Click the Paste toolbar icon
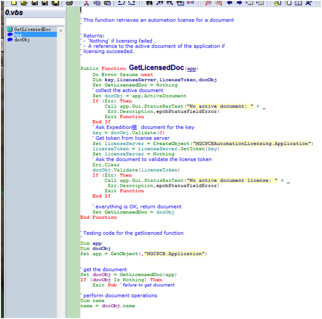The width and height of the screenshot is (322, 319). point(107,3)
